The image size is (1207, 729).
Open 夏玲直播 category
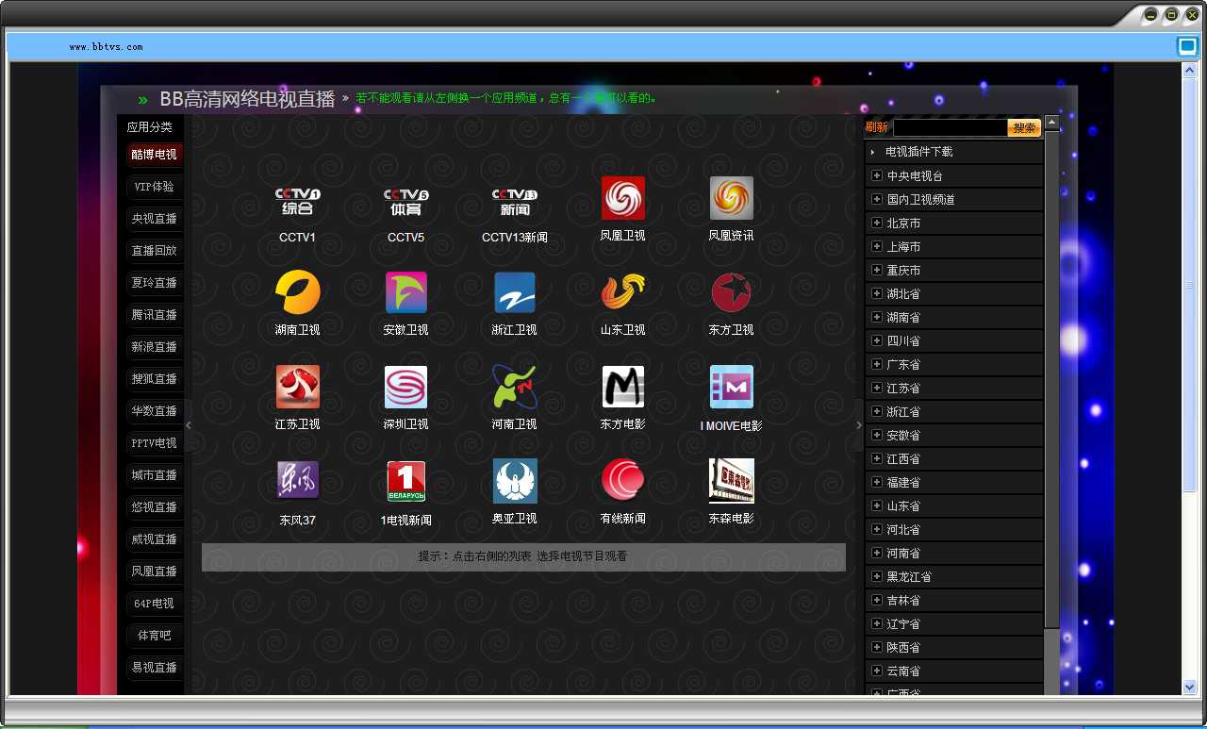point(154,283)
